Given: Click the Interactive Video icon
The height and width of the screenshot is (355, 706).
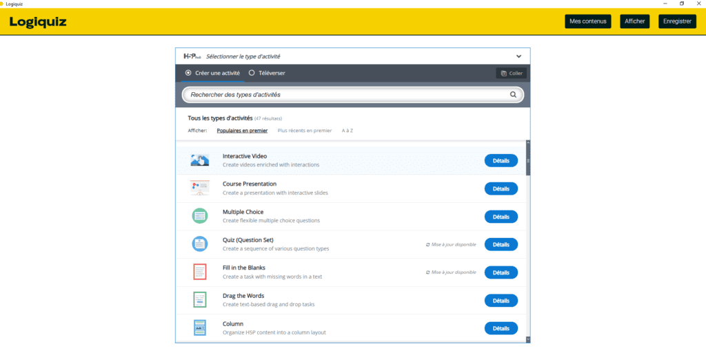Looking at the screenshot, I should (200, 160).
